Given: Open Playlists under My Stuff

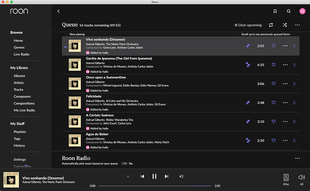Looking at the screenshot, I should click(20, 132).
